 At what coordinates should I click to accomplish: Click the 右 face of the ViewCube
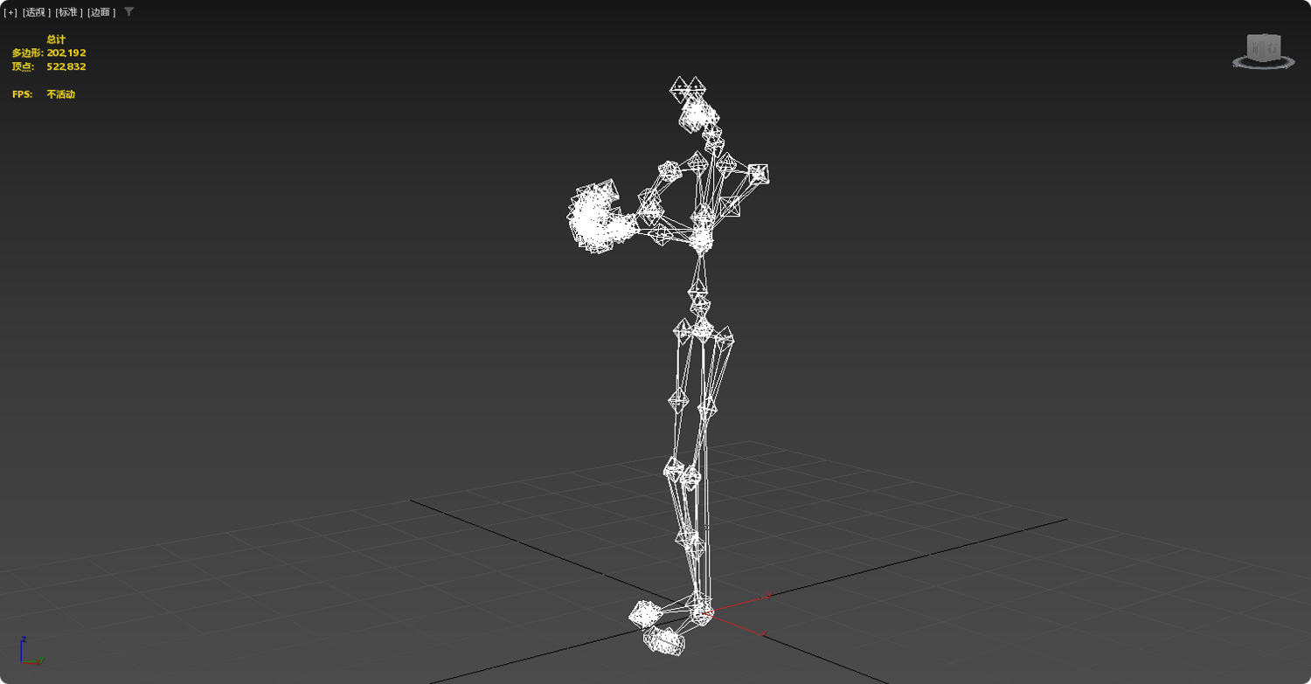coord(1273,47)
